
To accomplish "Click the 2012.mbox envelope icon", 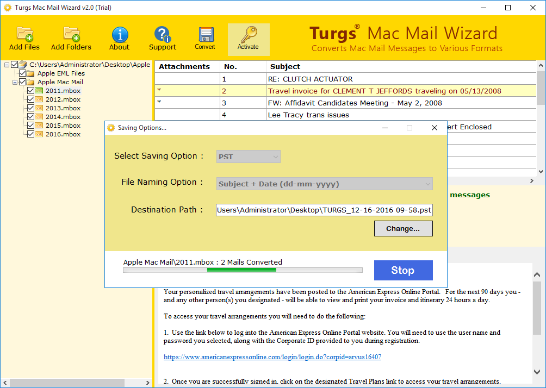I will 39,99.
